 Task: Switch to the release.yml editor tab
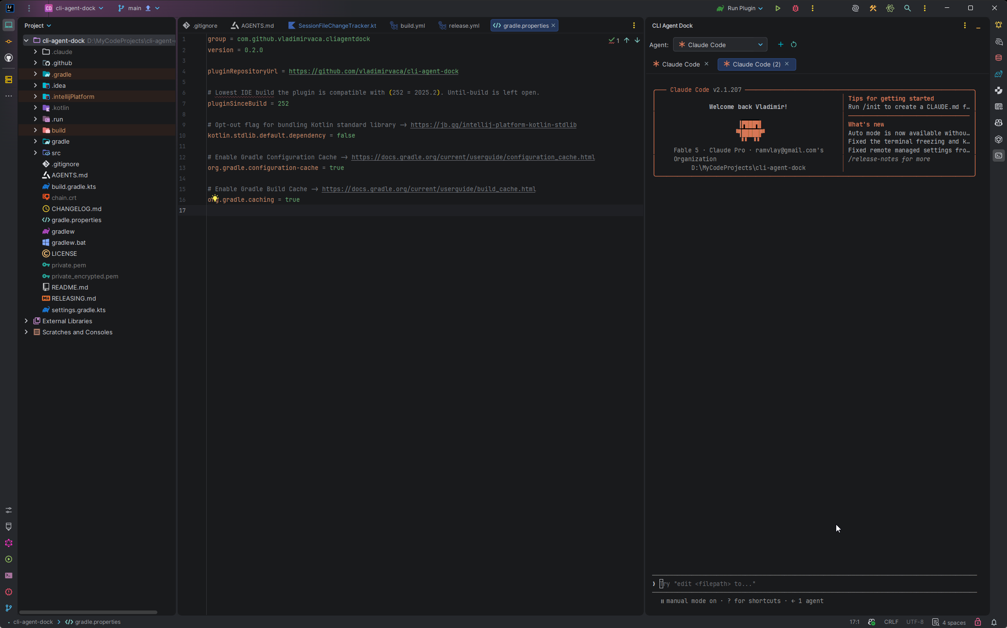click(459, 25)
